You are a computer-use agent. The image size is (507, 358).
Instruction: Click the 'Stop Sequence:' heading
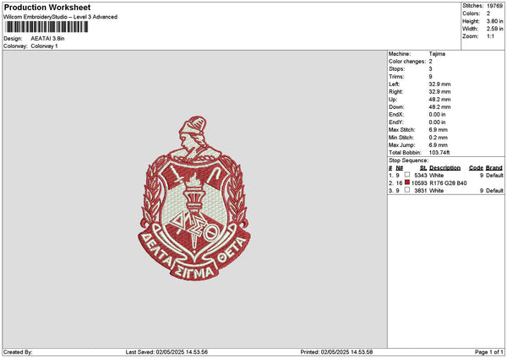pos(408,160)
